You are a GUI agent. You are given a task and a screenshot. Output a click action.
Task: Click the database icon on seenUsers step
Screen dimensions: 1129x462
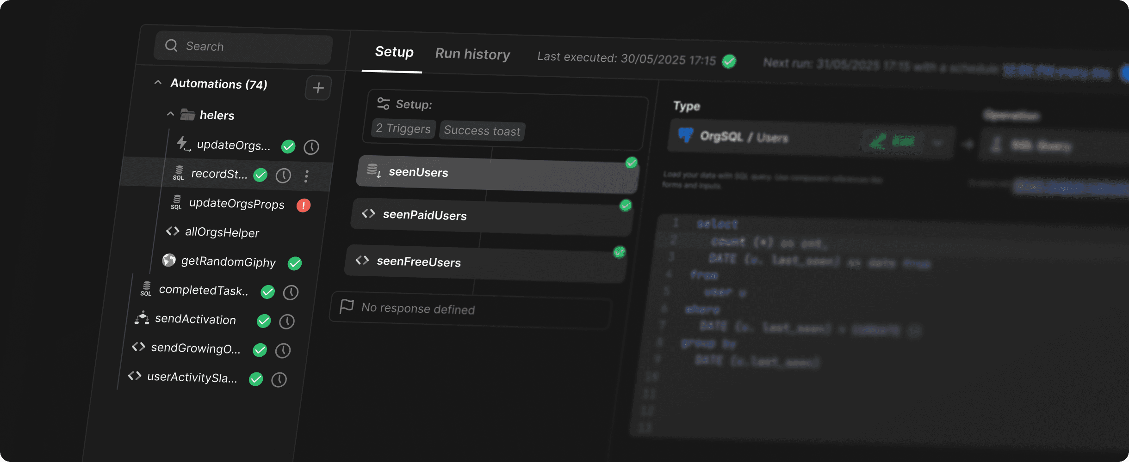pyautogui.click(x=374, y=170)
